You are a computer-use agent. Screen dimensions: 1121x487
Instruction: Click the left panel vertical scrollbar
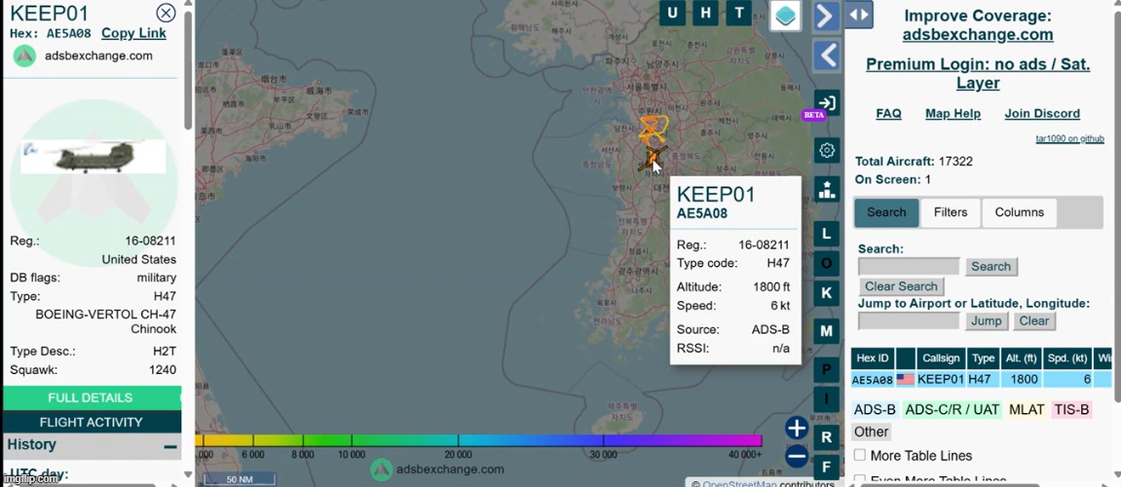[188, 70]
